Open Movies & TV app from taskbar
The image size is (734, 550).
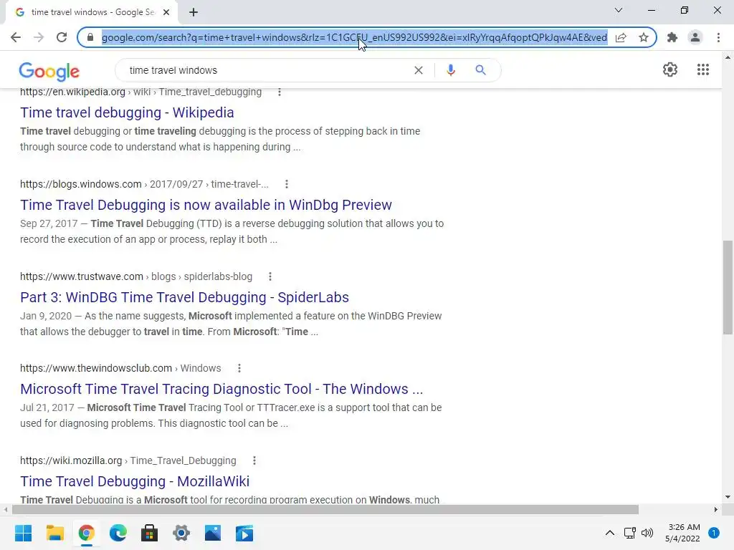[244, 533]
